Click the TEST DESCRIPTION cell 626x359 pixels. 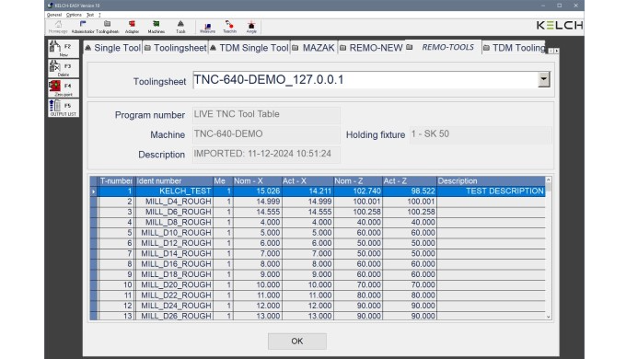pyautogui.click(x=491, y=191)
